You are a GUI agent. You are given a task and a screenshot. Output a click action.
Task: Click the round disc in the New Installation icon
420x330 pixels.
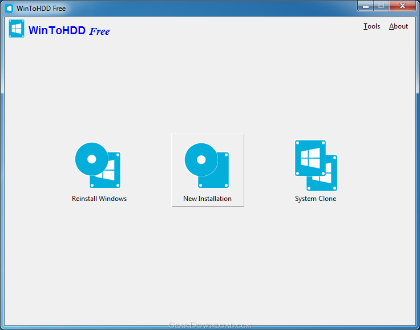pos(201,160)
